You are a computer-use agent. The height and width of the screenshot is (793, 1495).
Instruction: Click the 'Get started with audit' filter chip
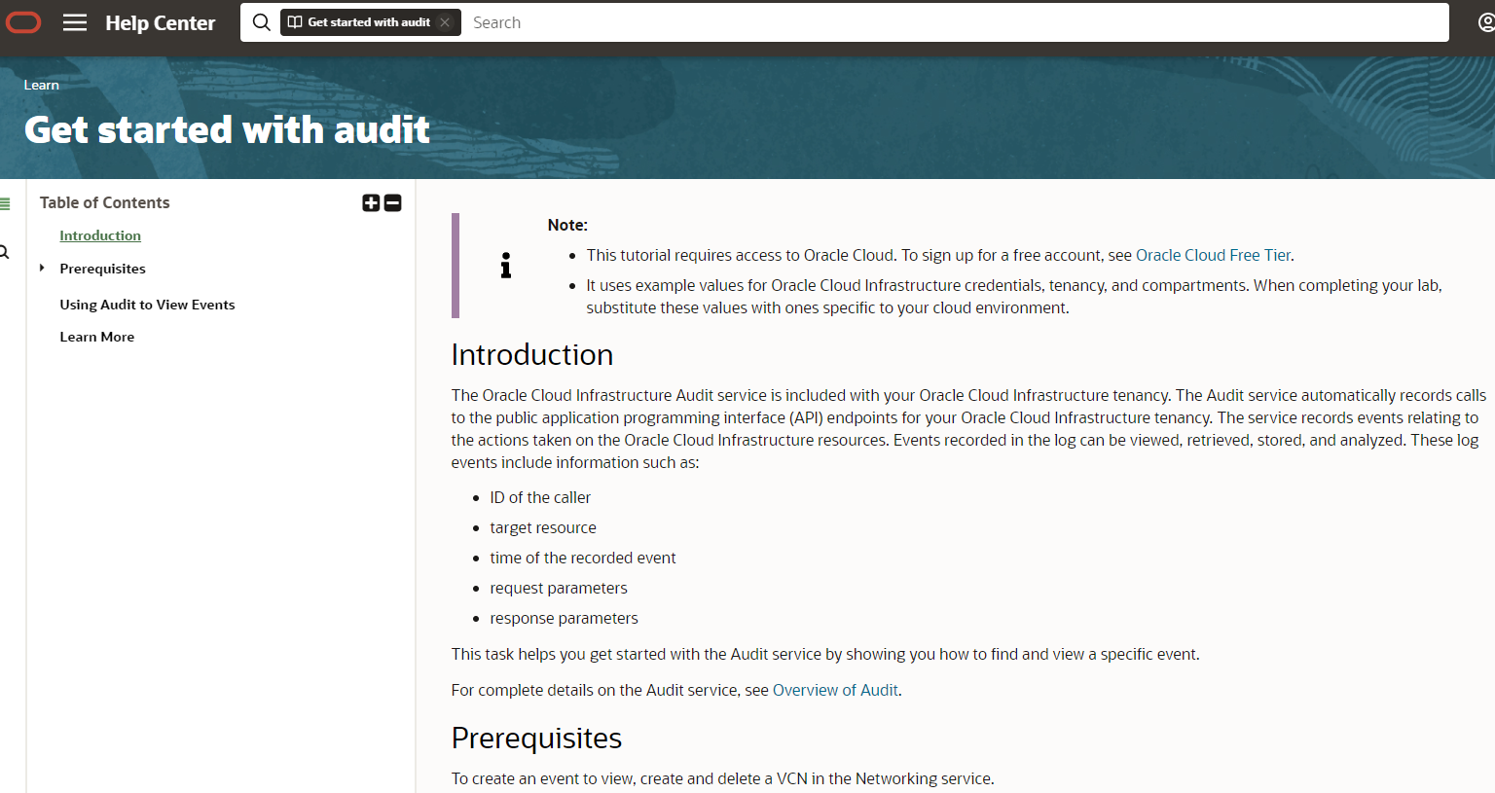pyautogui.click(x=371, y=22)
